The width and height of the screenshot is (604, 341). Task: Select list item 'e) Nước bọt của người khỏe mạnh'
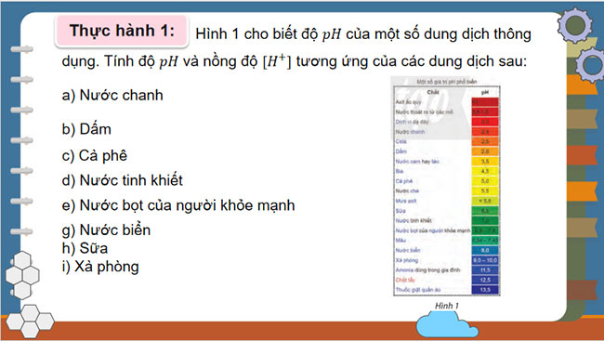tap(178, 205)
